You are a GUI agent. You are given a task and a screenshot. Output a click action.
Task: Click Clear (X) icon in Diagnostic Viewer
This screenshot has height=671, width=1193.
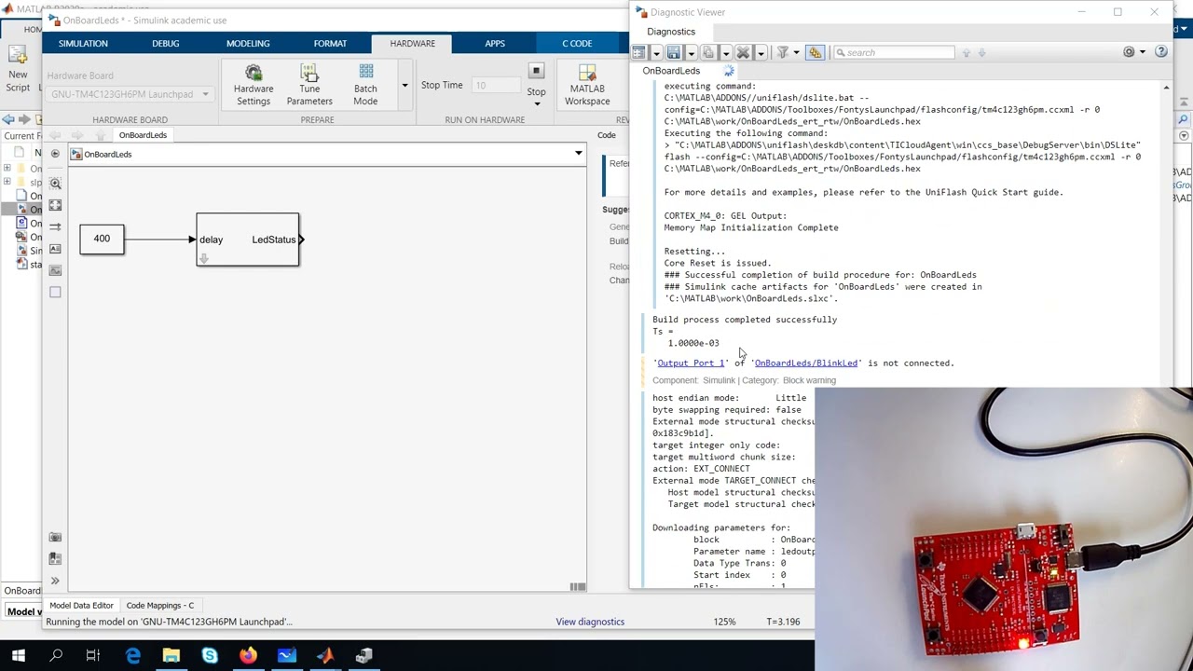pyautogui.click(x=743, y=52)
